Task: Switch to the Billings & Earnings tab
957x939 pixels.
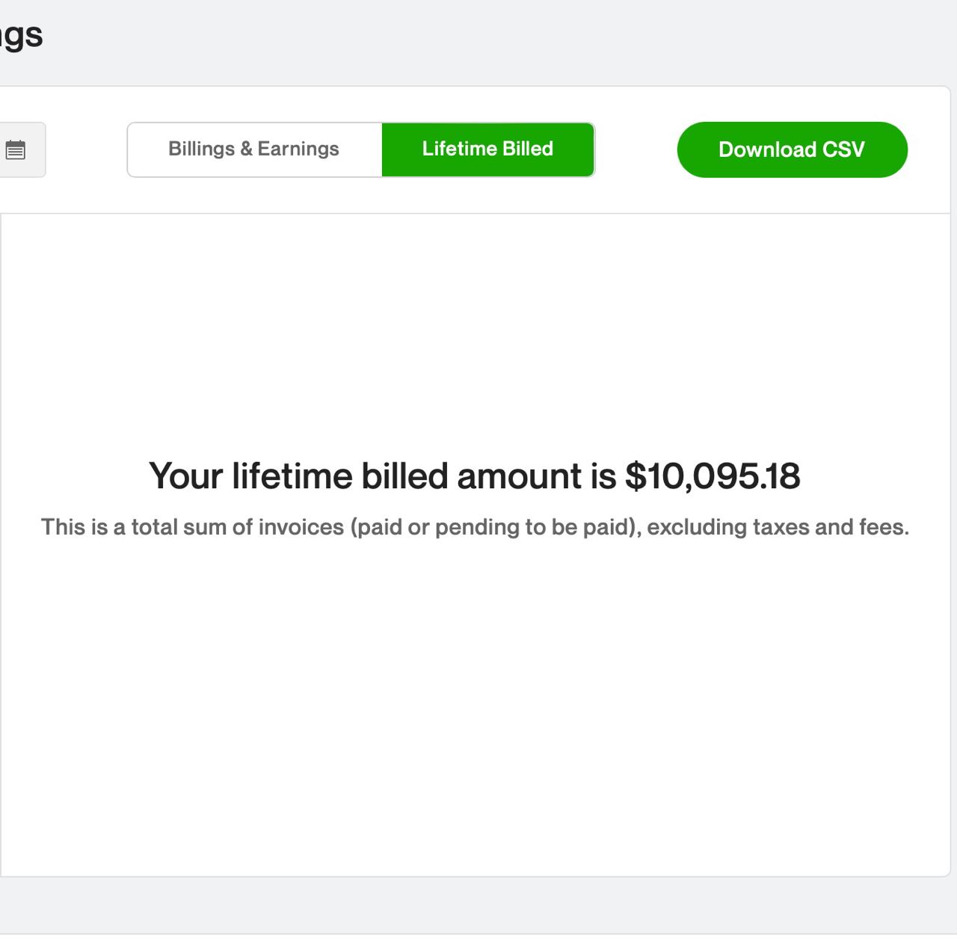Action: pos(254,150)
